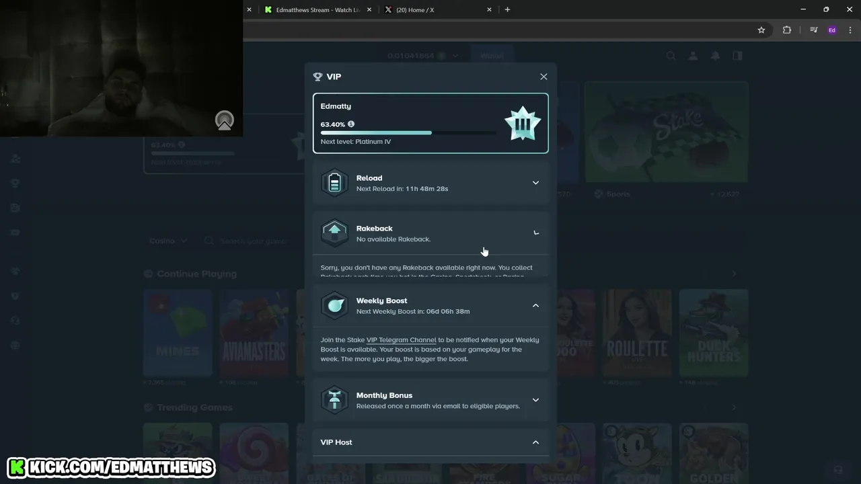Open Responsible Gambling shield icon in sidebar
861x484 pixels.
click(x=15, y=296)
